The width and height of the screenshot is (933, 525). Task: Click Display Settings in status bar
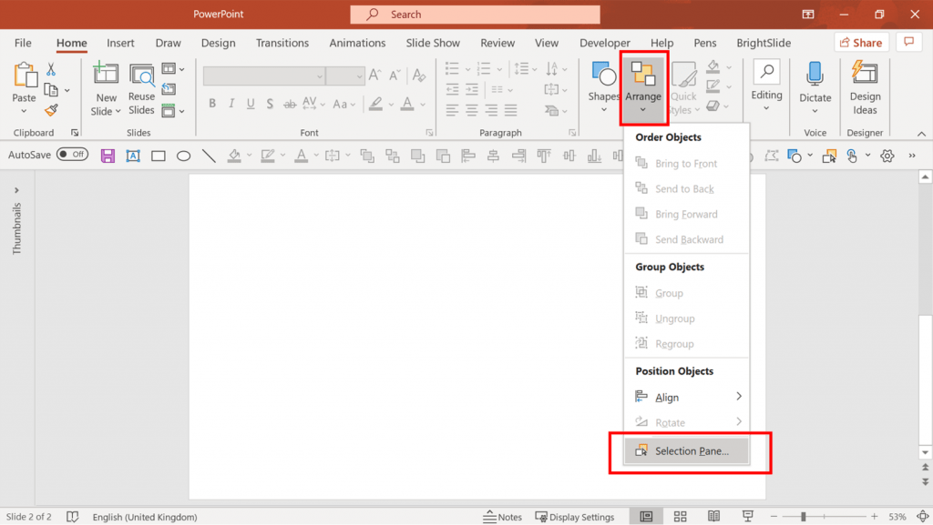574,517
